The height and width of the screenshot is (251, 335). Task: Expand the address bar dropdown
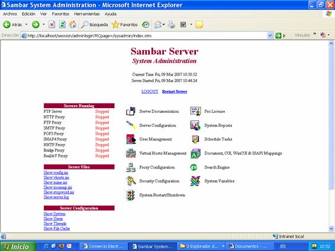[x=270, y=35]
